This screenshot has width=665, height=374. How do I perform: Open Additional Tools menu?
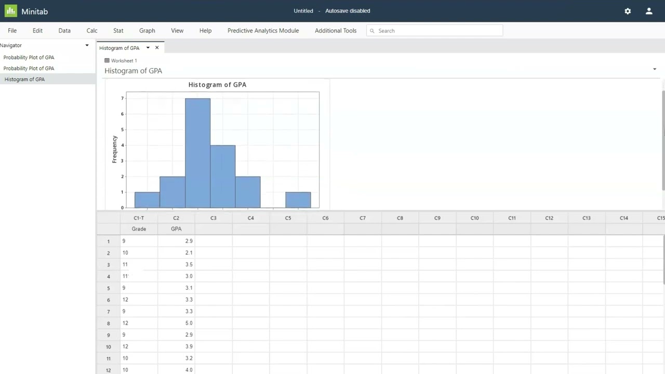pos(336,31)
